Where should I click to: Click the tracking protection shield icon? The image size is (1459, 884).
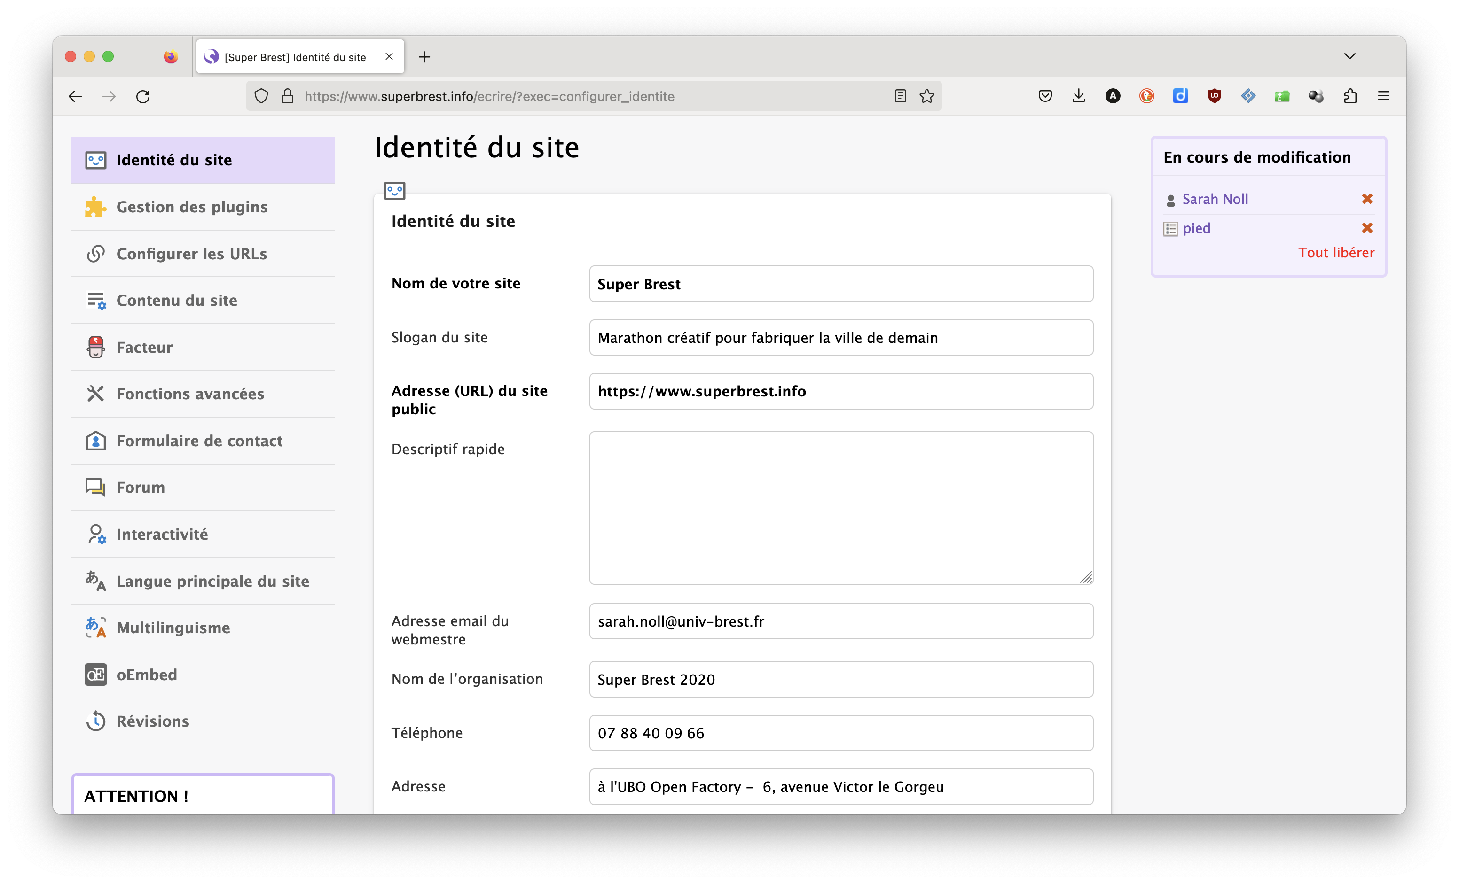pyautogui.click(x=261, y=96)
